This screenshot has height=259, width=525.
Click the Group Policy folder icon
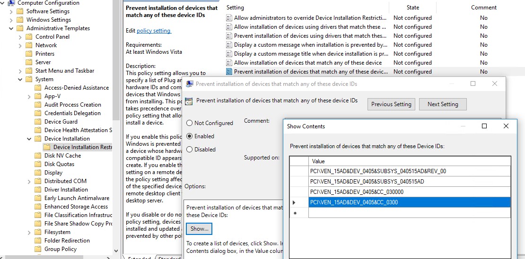tap(38, 249)
